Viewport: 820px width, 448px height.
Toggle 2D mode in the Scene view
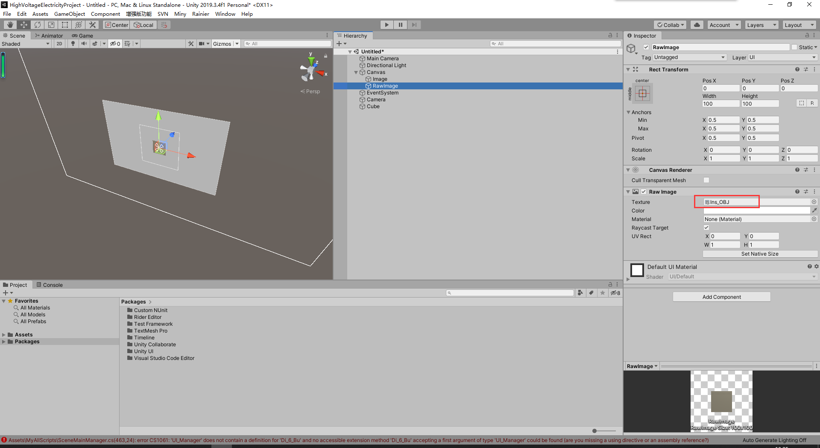tap(59, 43)
